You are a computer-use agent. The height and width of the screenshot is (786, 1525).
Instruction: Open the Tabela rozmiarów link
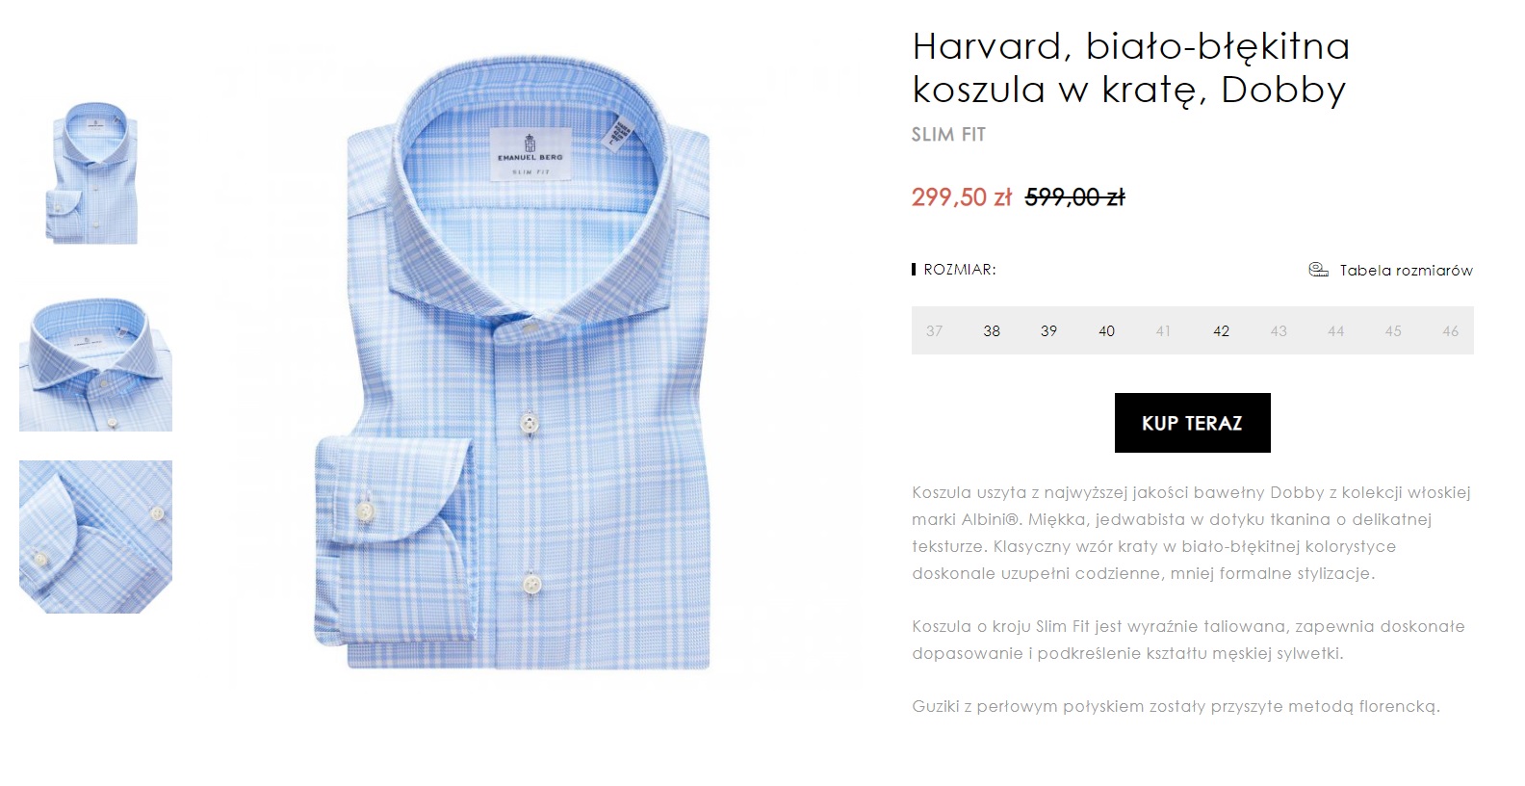pos(1406,271)
